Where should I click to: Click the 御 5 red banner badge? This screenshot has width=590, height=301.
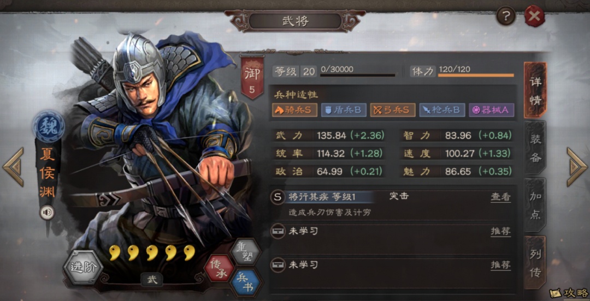tap(252, 77)
